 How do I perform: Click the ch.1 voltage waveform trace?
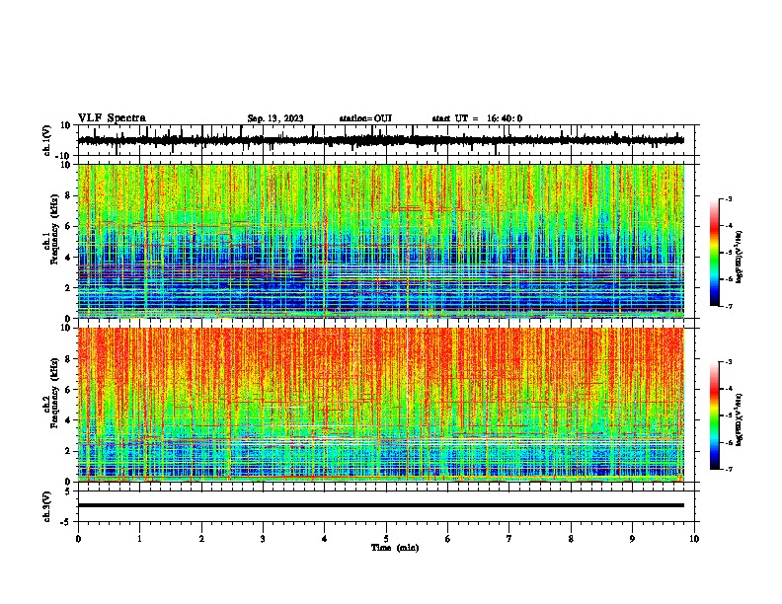[381, 140]
